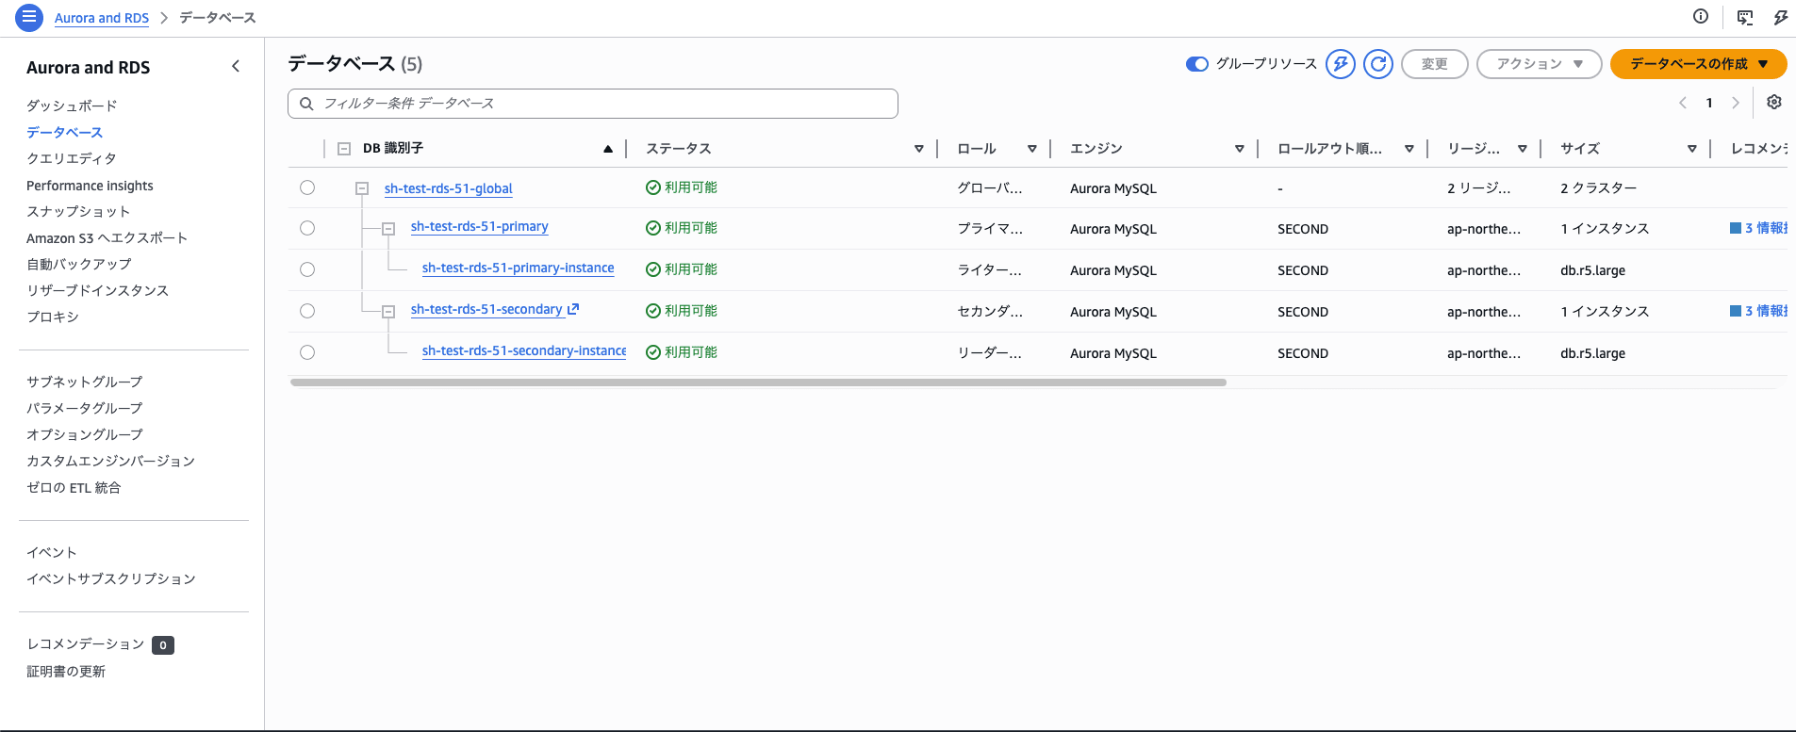
Task: Sort by DB identifier ascending arrow
Action: tap(608, 149)
